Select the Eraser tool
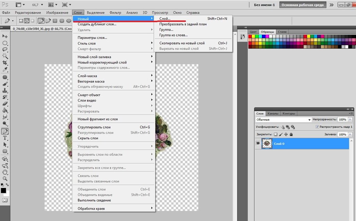Image resolution: width=356 pixels, height=221 pixels. tap(5, 104)
